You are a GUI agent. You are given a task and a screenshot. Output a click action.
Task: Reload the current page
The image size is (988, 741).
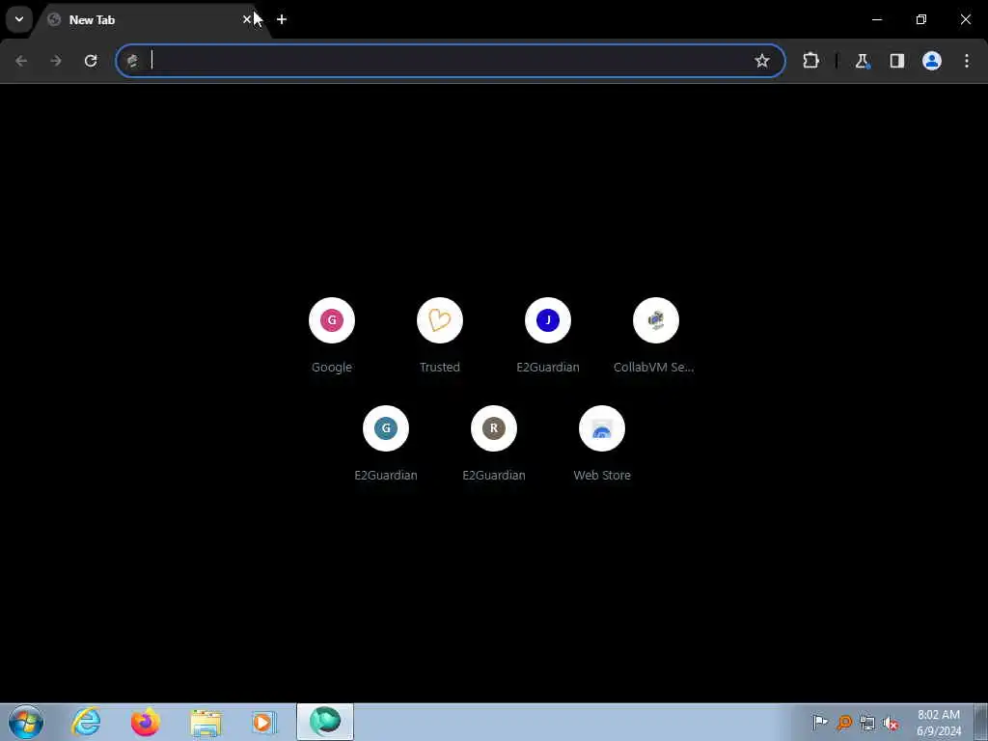tap(91, 61)
